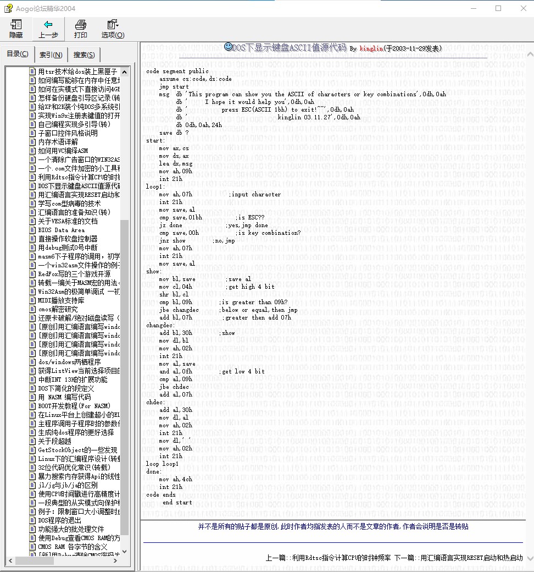The height and width of the screenshot is (572, 534).
Task: Open topic 获得ListView当前选择项目
Action: coord(79,371)
